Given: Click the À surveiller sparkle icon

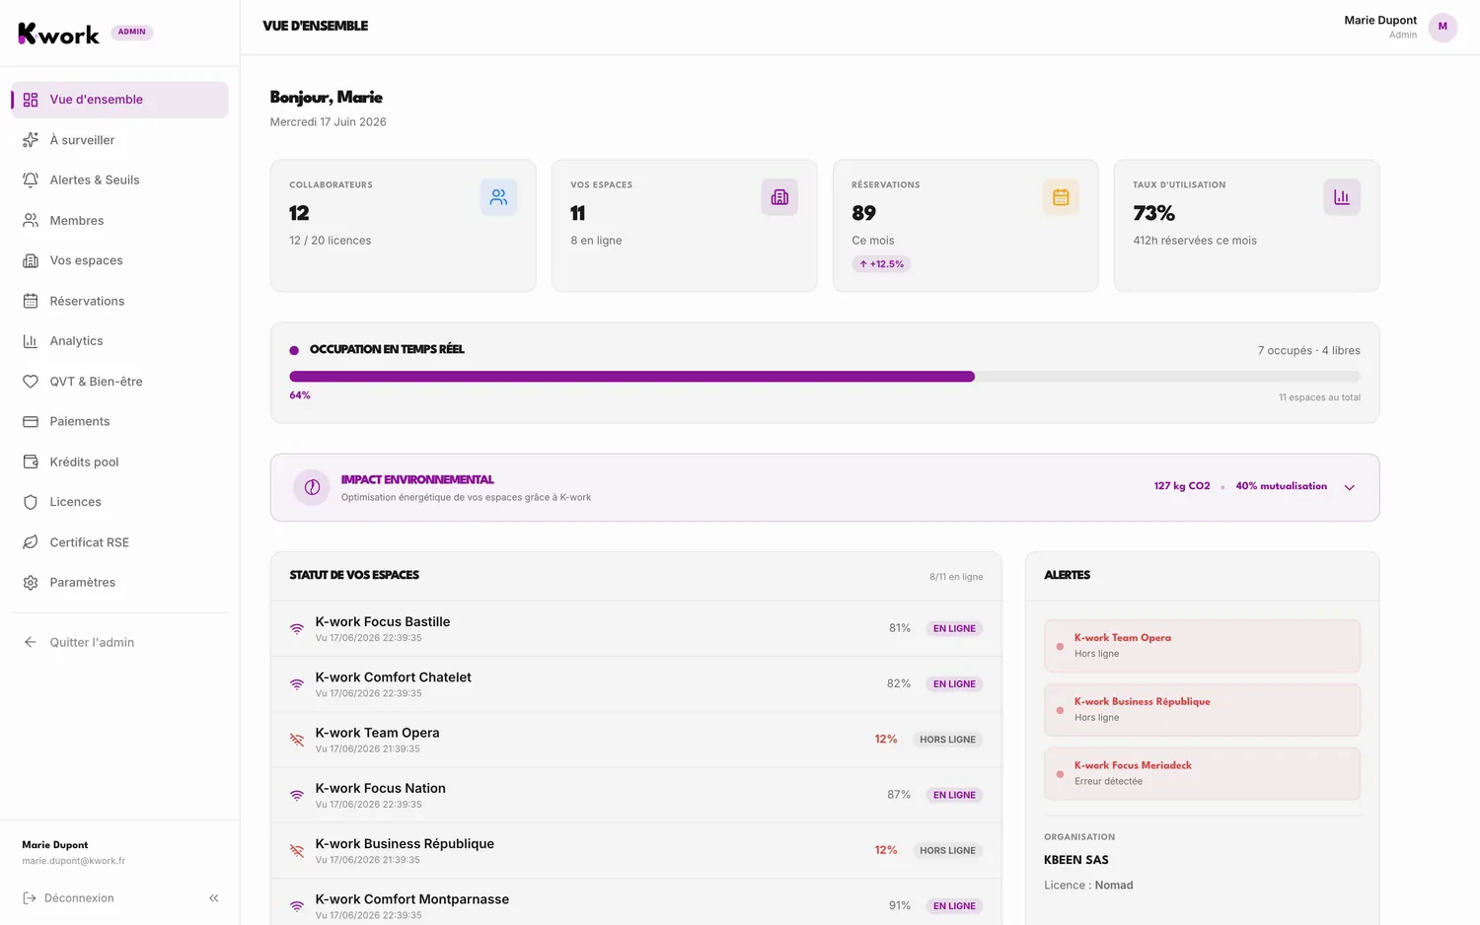Looking at the screenshot, I should click(x=31, y=140).
